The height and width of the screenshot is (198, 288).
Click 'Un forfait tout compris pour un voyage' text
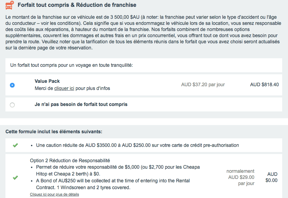click(x=71, y=65)
